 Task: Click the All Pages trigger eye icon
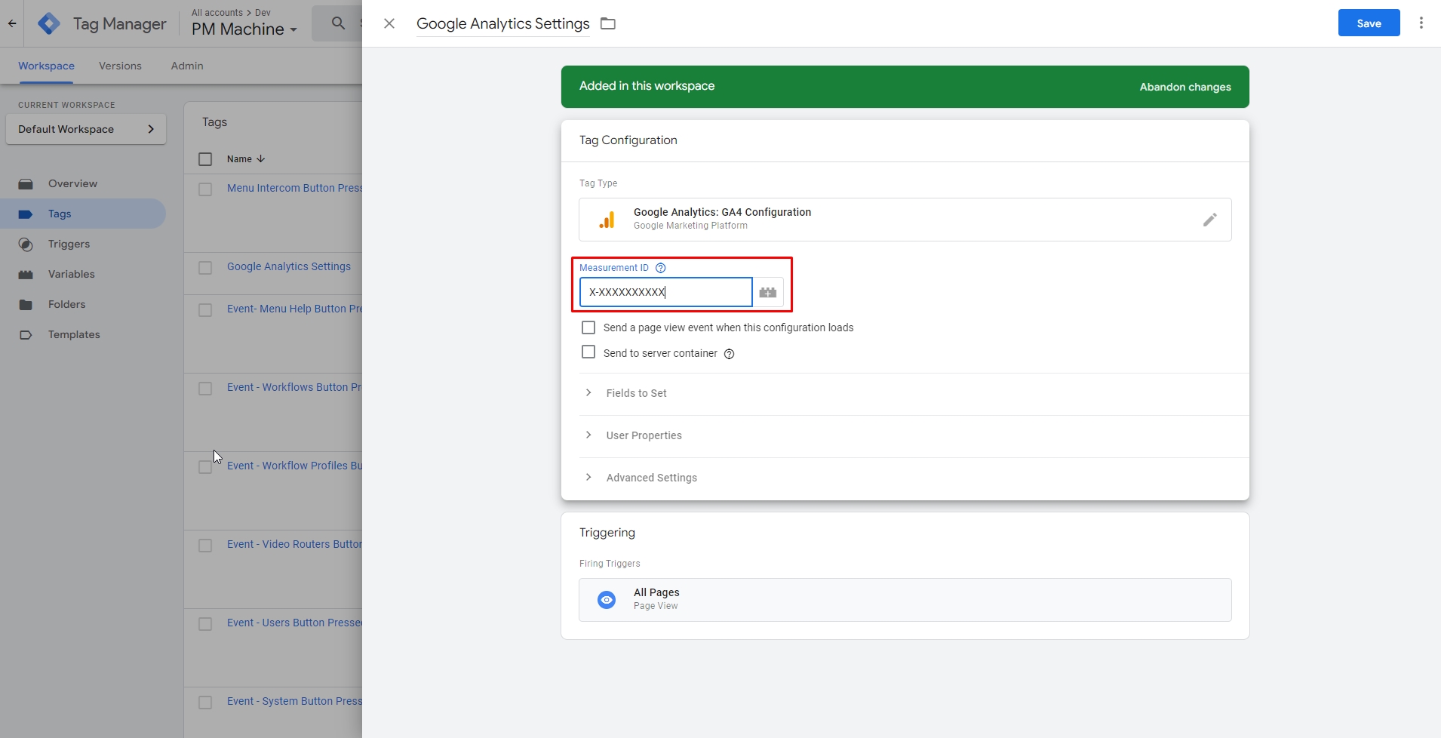click(607, 600)
